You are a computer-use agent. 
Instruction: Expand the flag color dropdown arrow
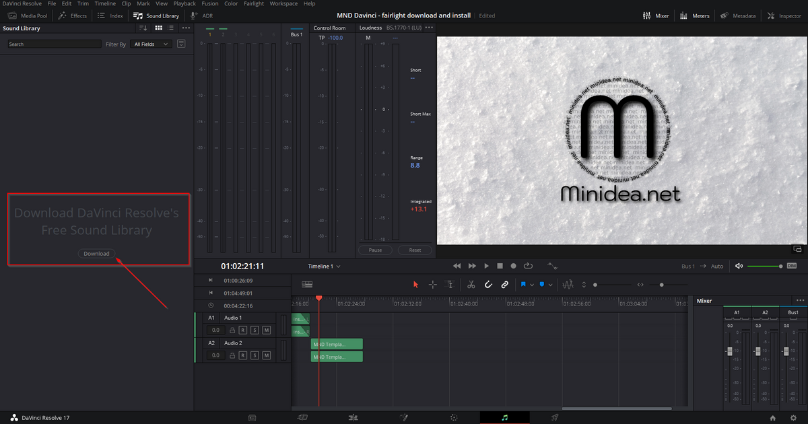(x=533, y=285)
